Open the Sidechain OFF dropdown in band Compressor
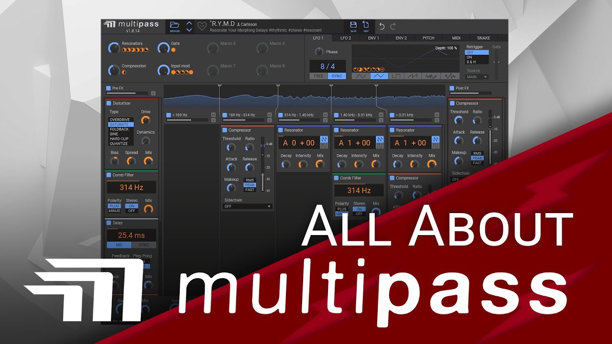Screen dimensions: 612x344 [248, 206]
